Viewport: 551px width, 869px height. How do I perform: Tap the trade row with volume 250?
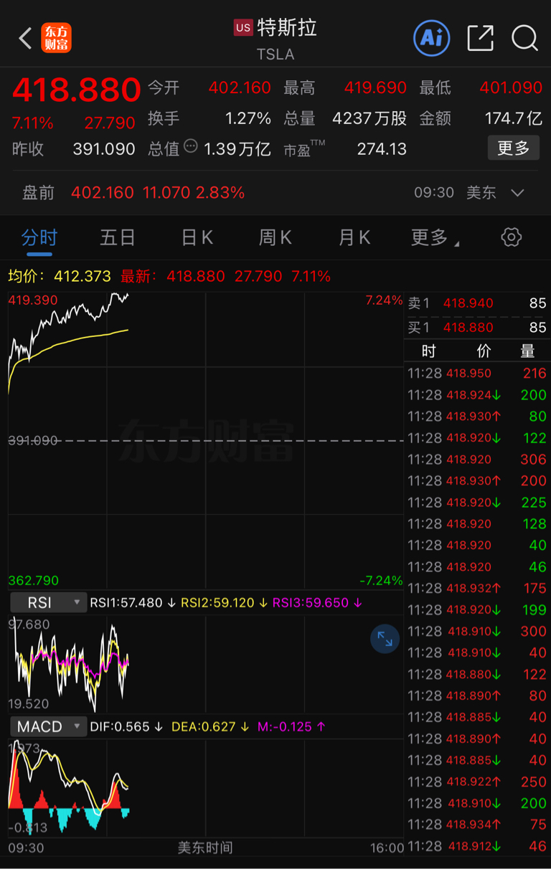[x=477, y=782]
